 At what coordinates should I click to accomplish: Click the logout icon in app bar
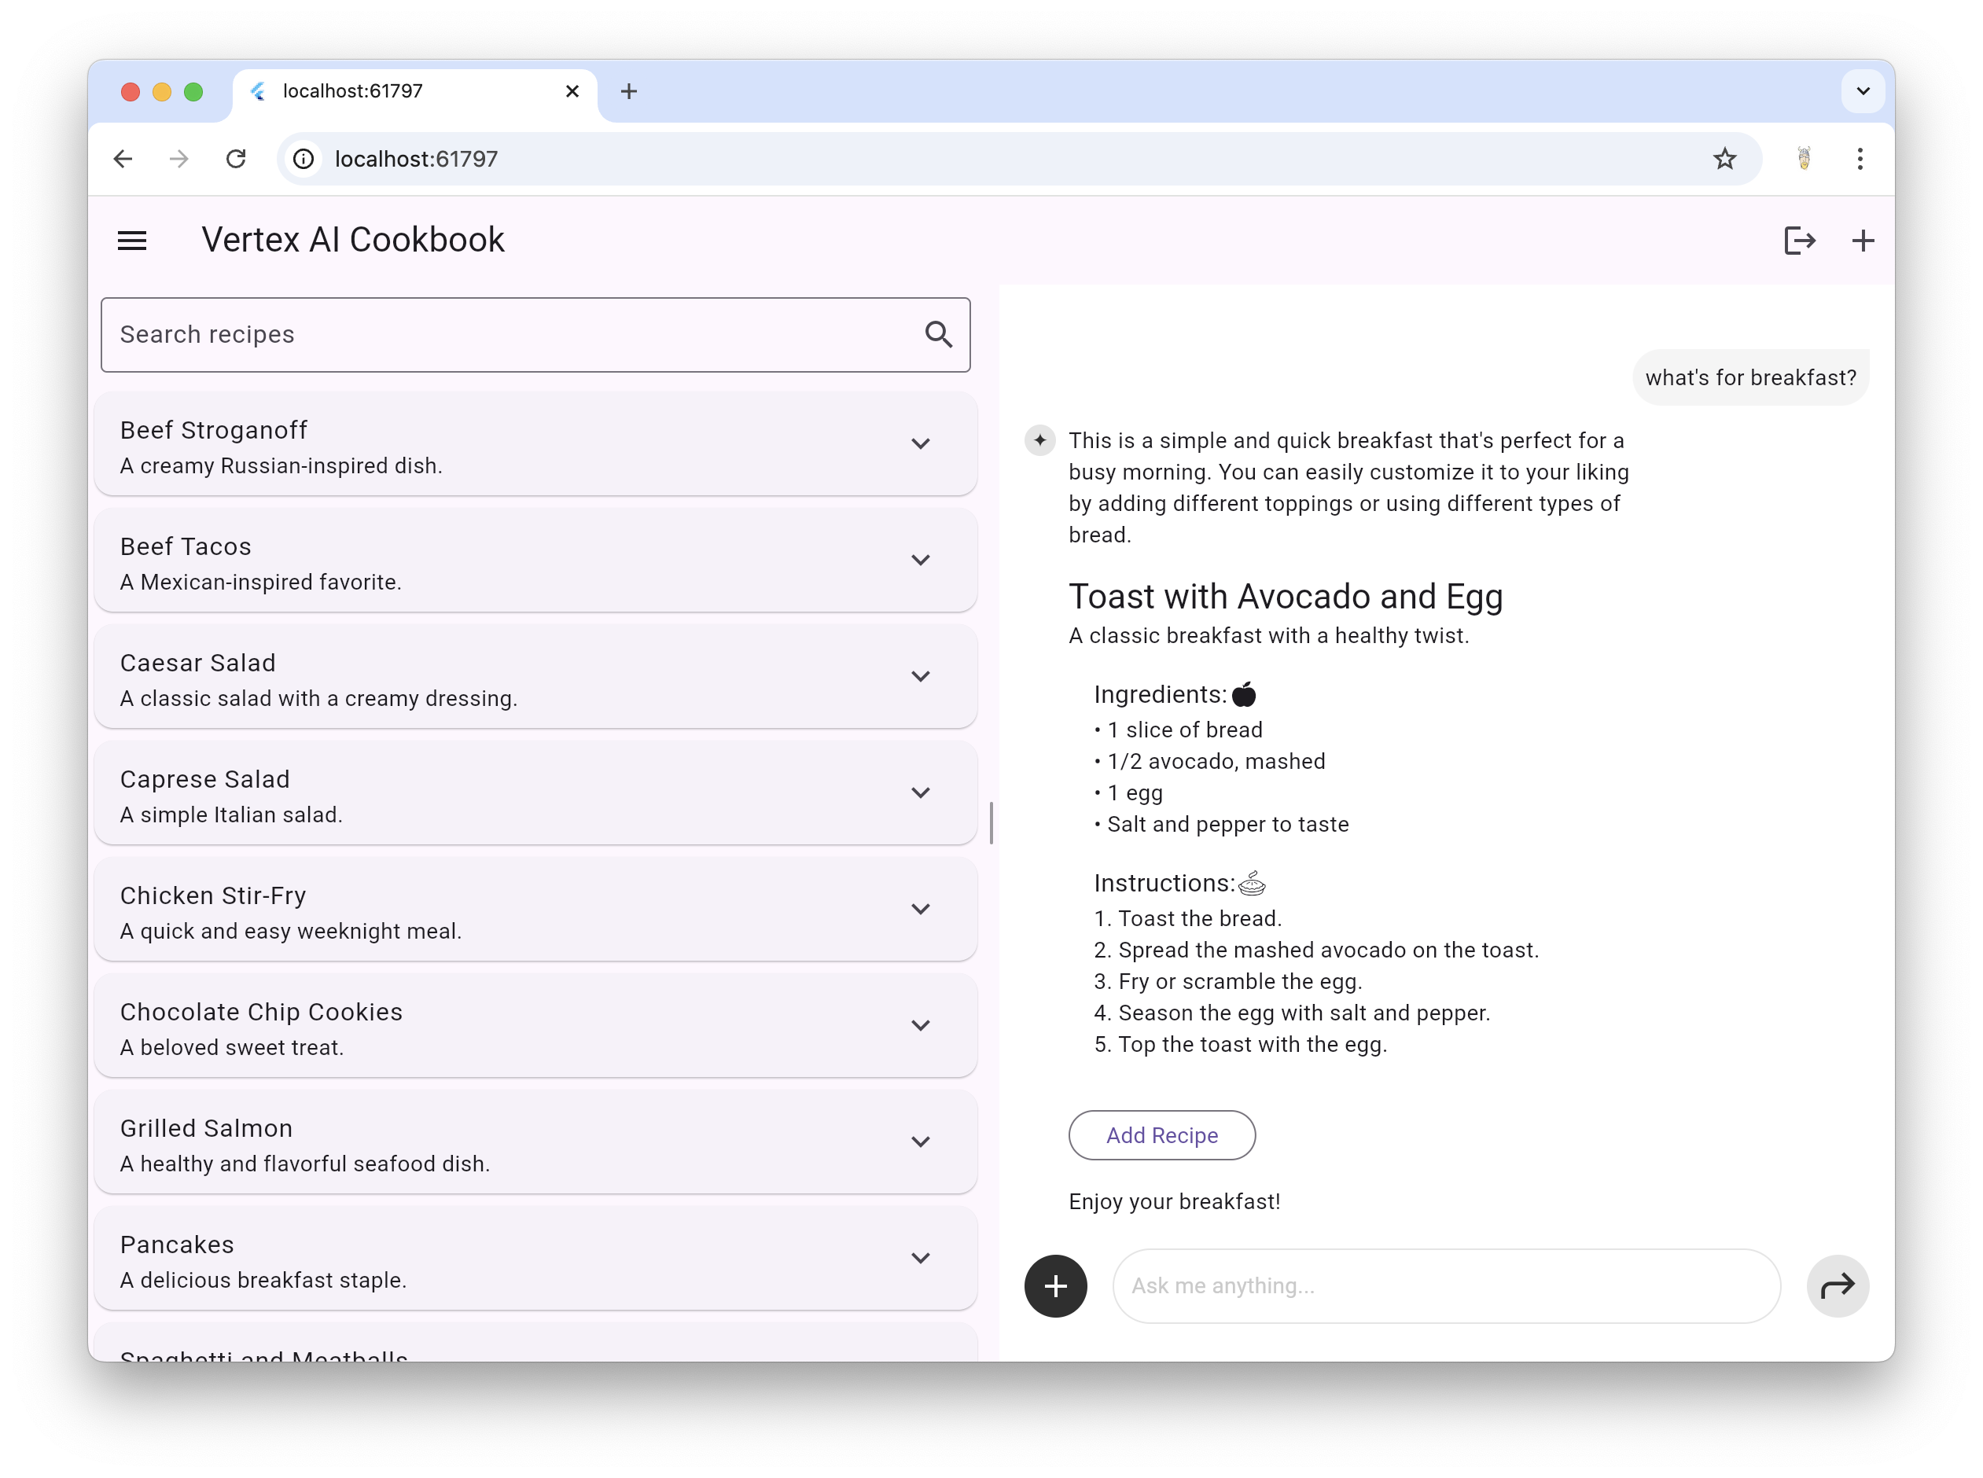click(1799, 240)
